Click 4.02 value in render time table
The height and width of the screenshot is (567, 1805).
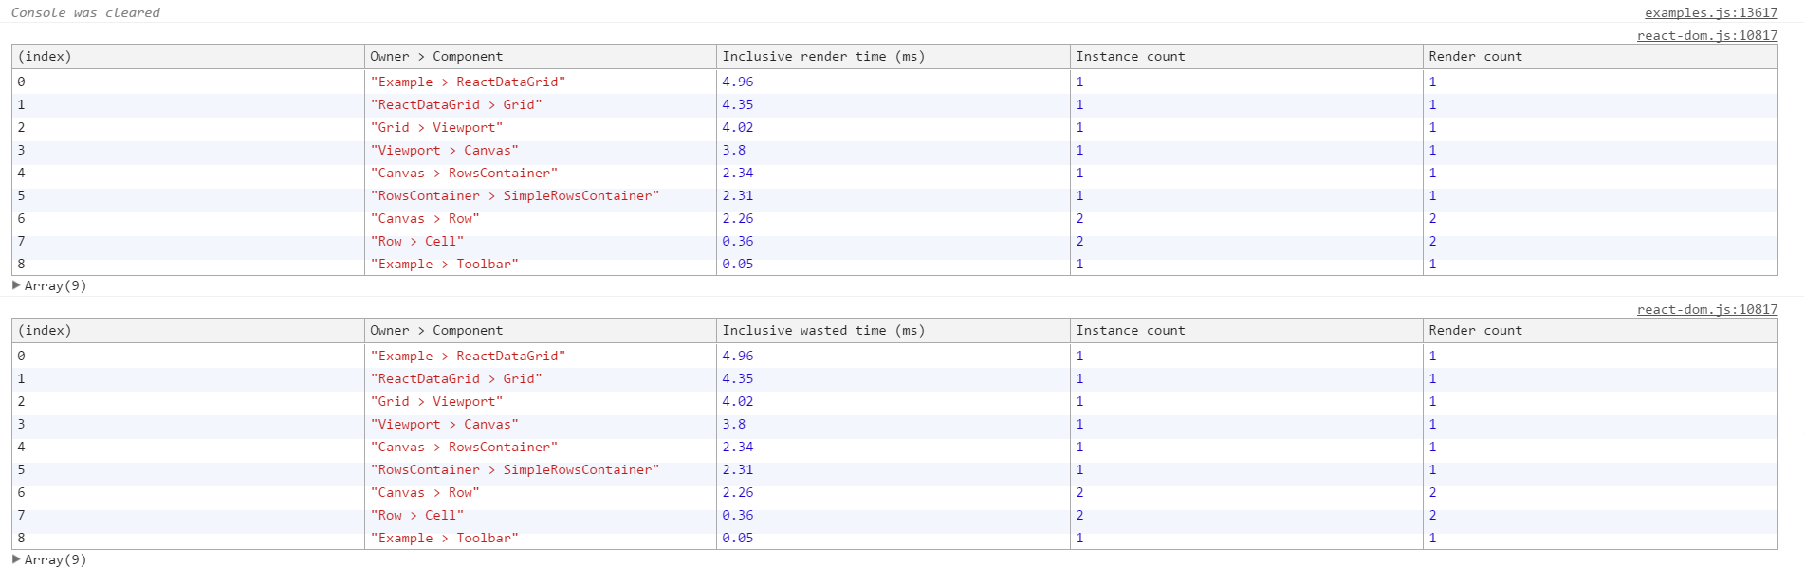coord(738,127)
